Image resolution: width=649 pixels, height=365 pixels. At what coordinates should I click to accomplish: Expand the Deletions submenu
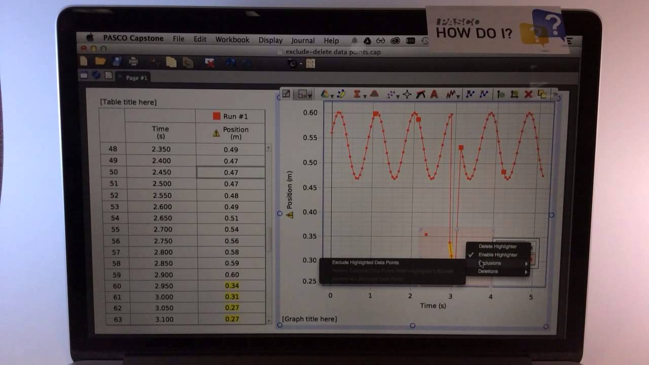tap(498, 271)
